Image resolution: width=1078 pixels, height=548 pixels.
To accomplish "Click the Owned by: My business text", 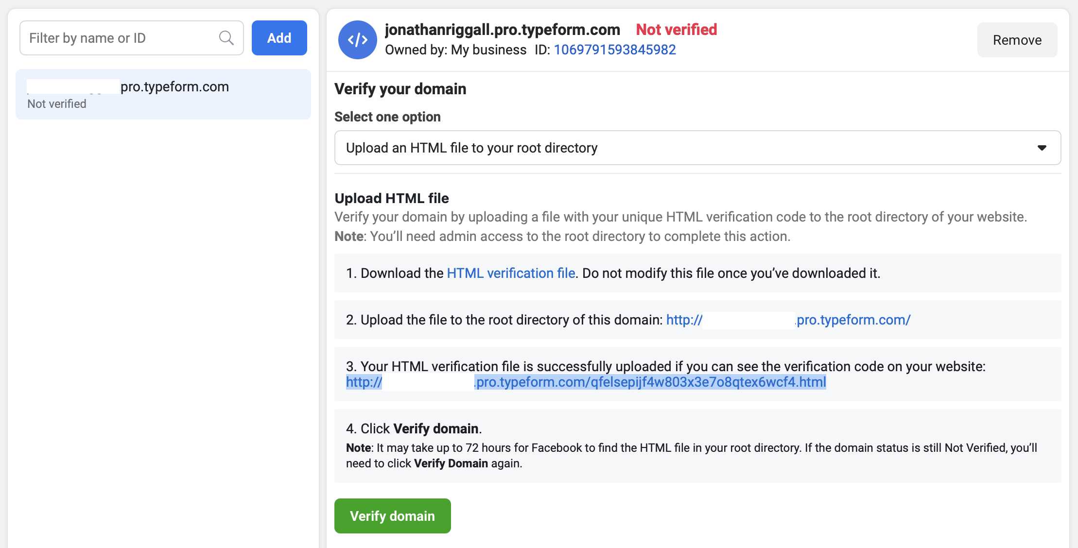I will pos(455,50).
